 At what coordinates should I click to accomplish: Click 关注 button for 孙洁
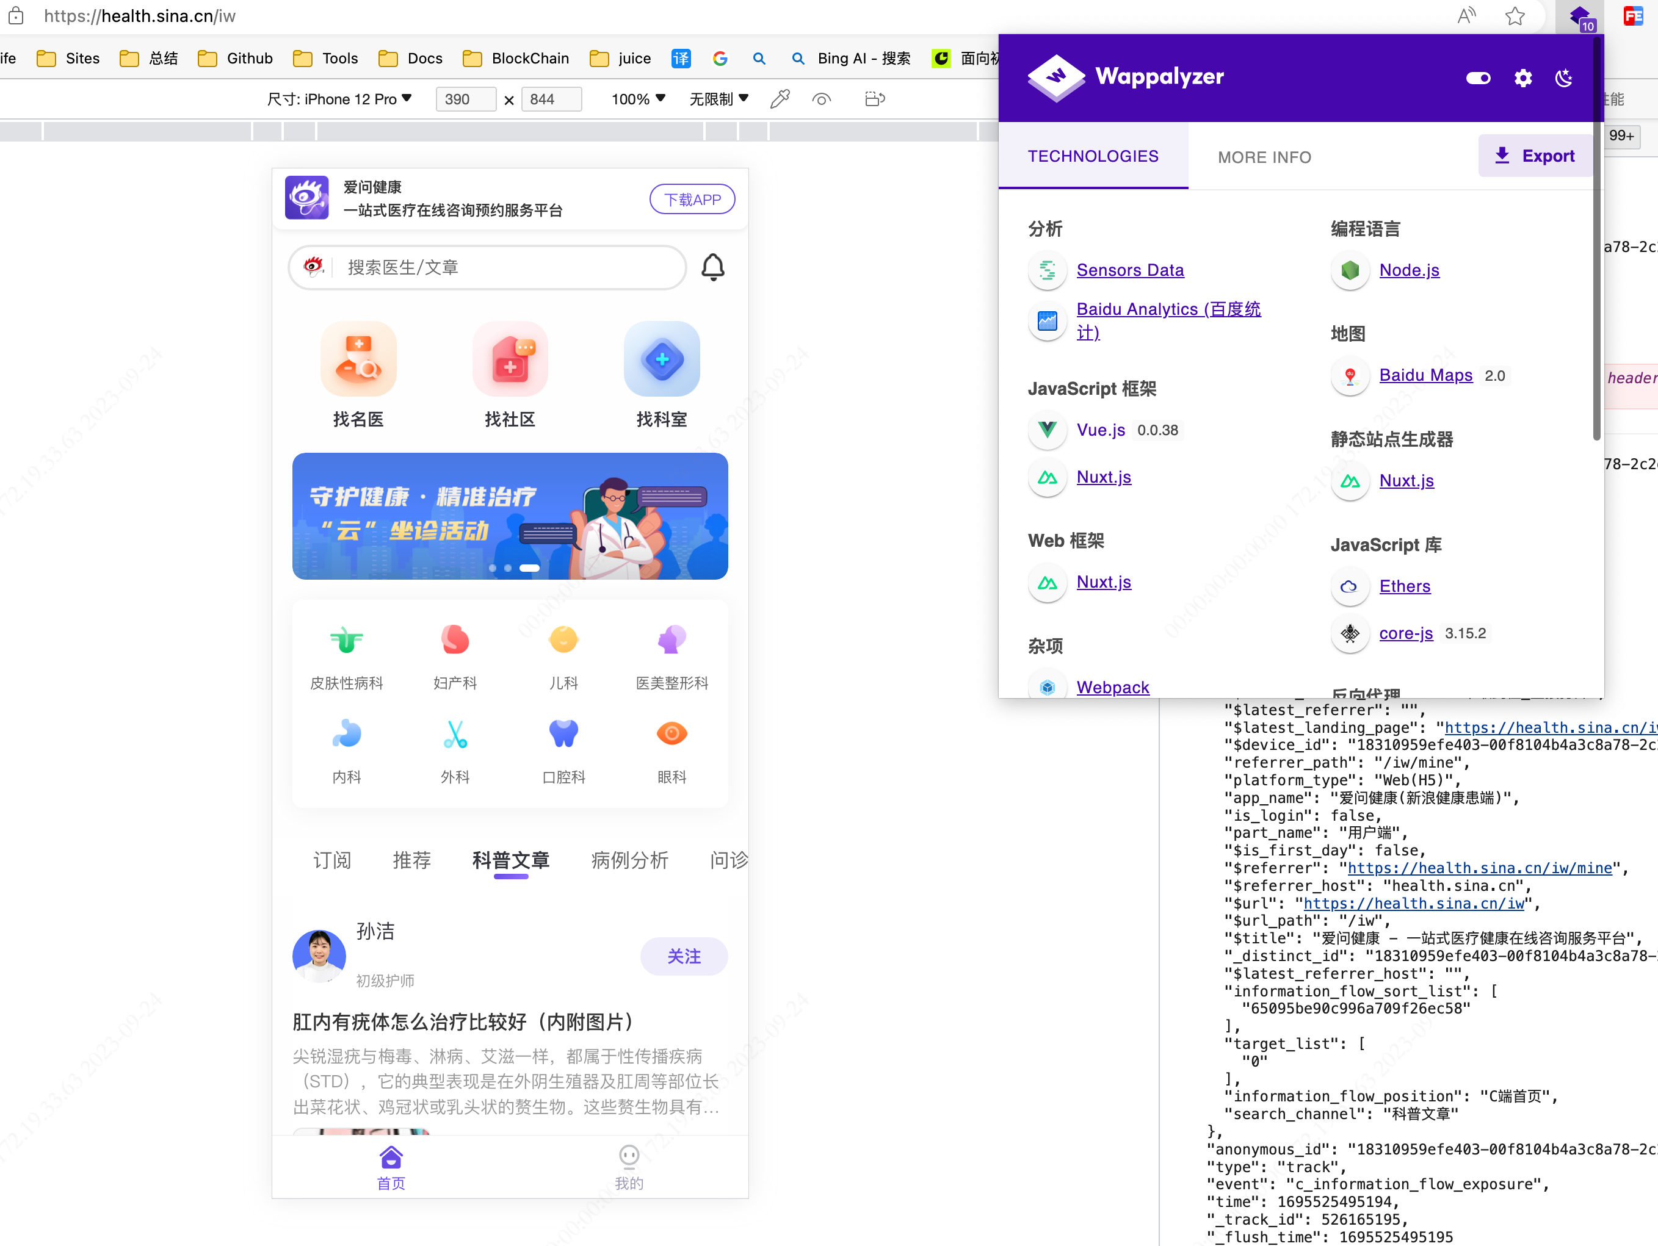[684, 957]
